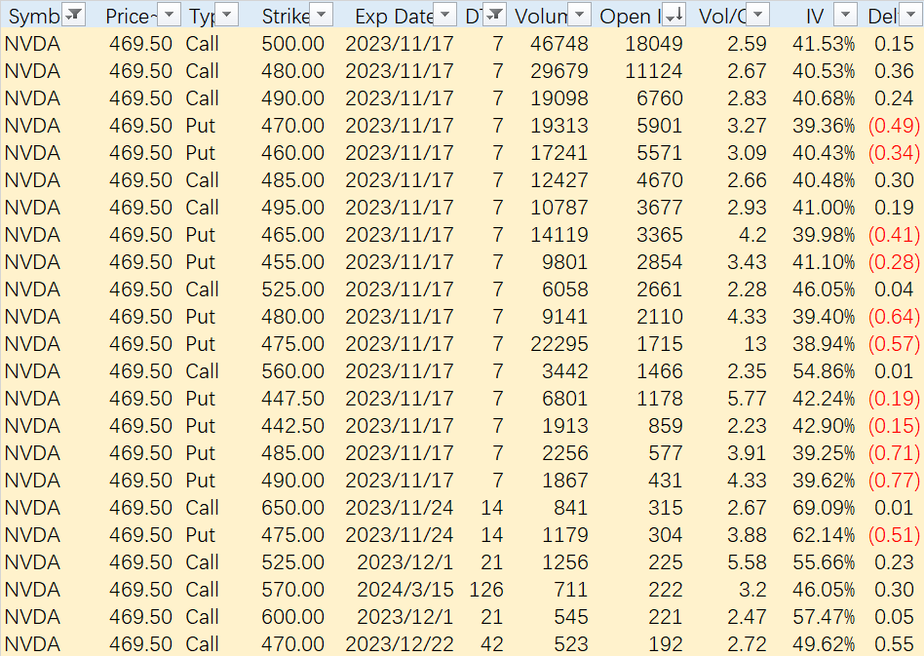
Task: Select the strike cell 495.00
Action: (x=292, y=208)
